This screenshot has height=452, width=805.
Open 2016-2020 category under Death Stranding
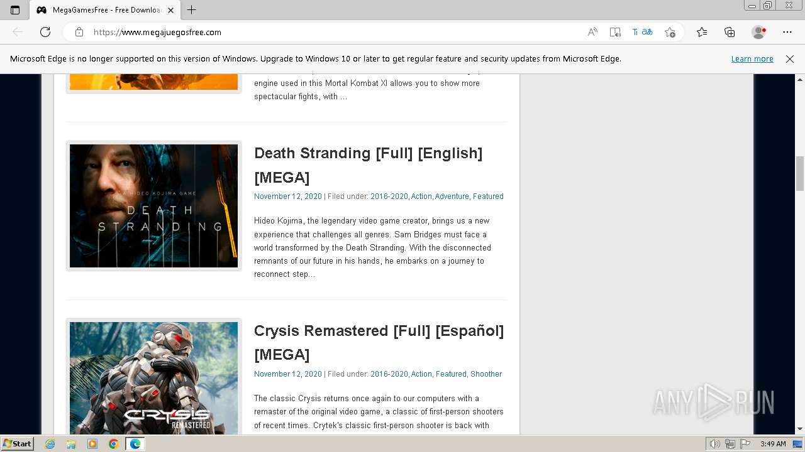coord(389,196)
